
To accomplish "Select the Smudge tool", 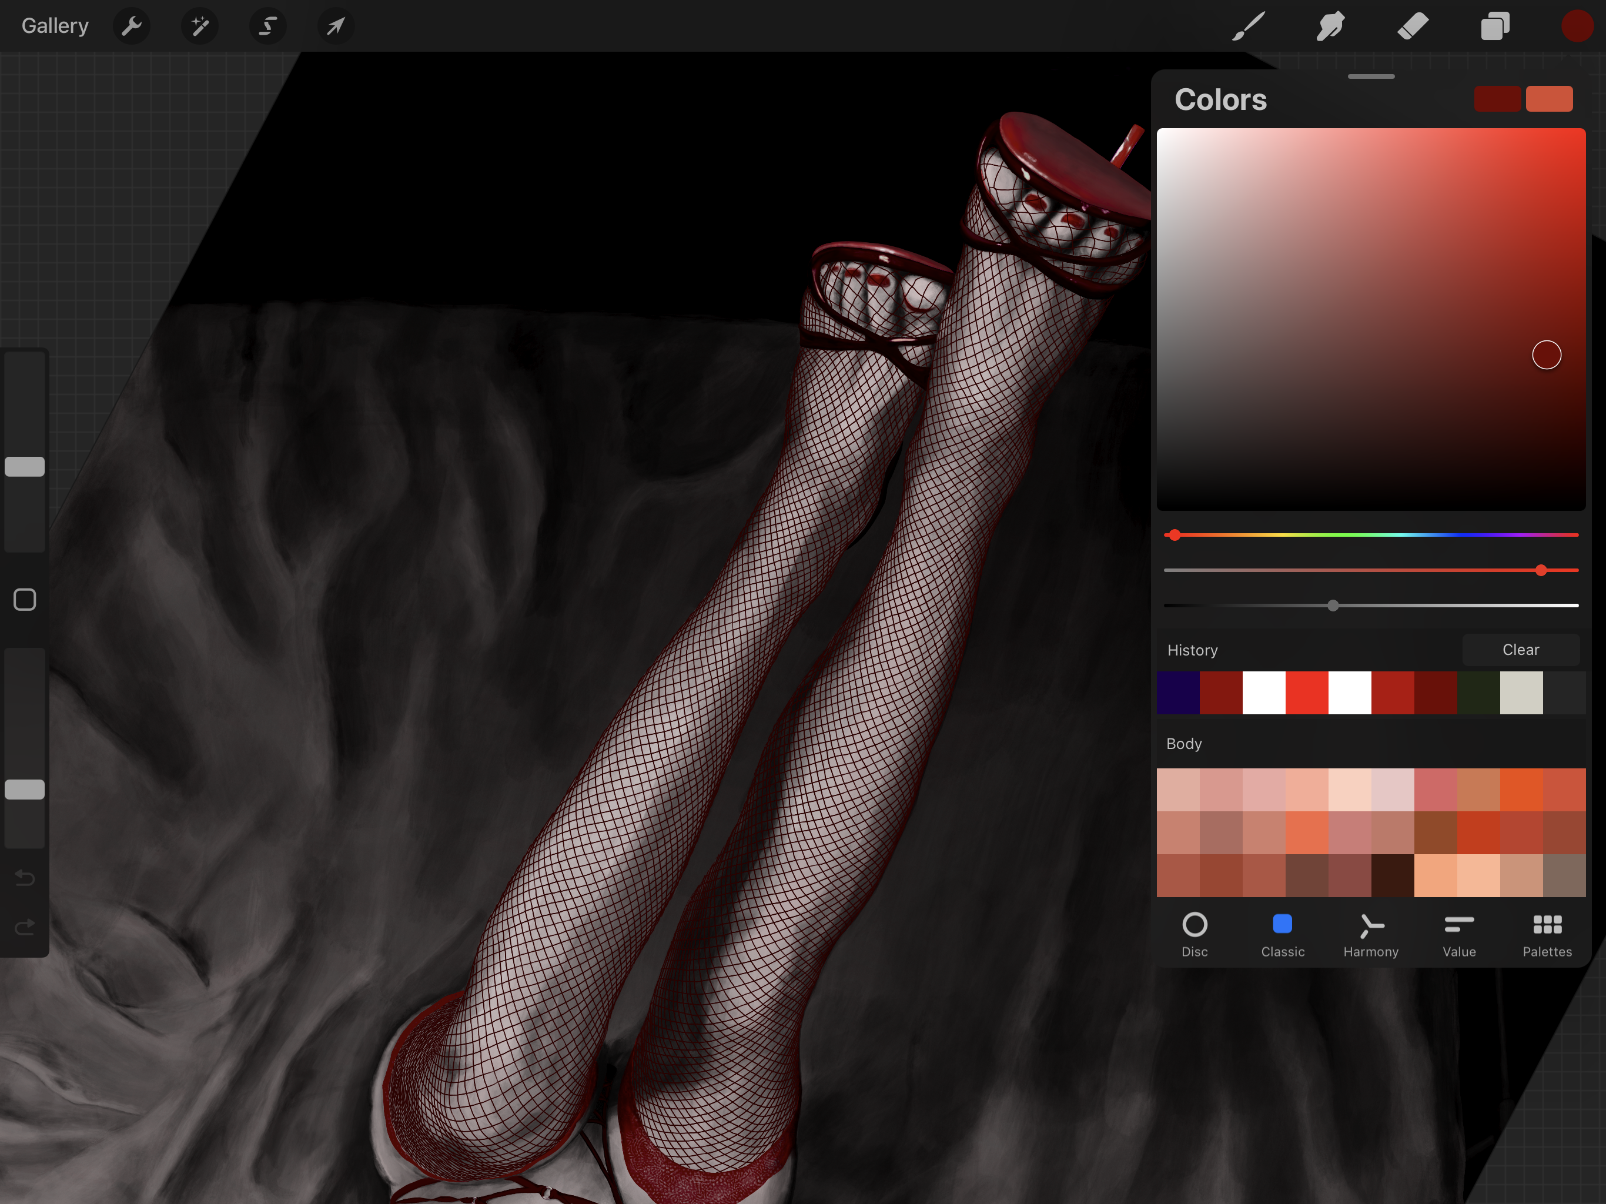I will click(x=1330, y=27).
